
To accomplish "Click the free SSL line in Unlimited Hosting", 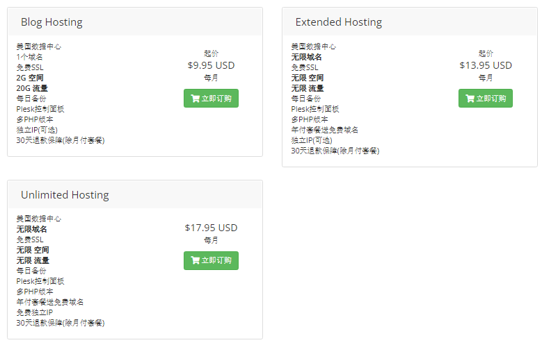I will point(30,239).
